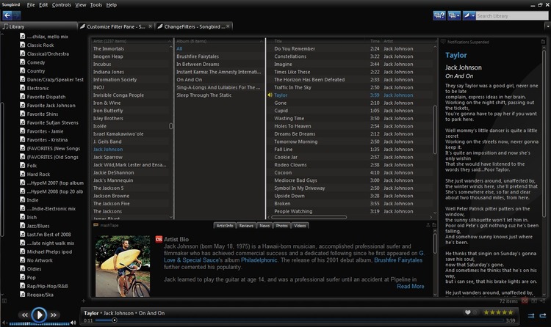Toggle shuffle mode
The height and width of the screenshot is (327, 551).
tap(531, 315)
